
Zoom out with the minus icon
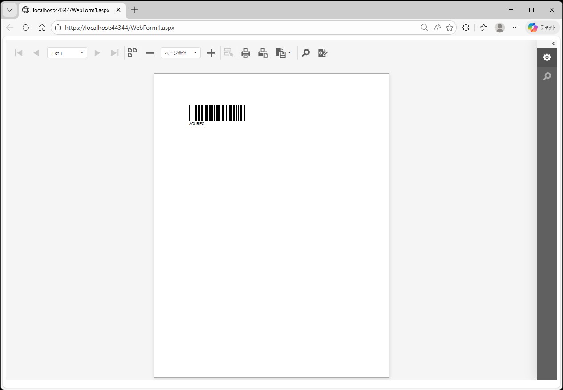pos(150,53)
